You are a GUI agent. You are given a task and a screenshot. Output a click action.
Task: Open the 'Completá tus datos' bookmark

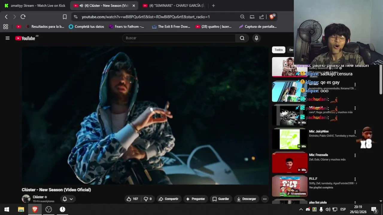click(86, 27)
